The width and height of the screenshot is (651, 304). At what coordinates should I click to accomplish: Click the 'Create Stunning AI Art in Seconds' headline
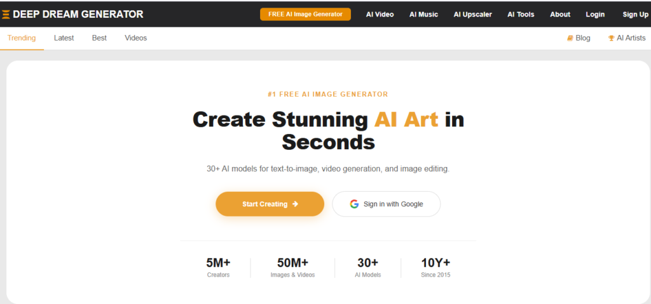328,131
